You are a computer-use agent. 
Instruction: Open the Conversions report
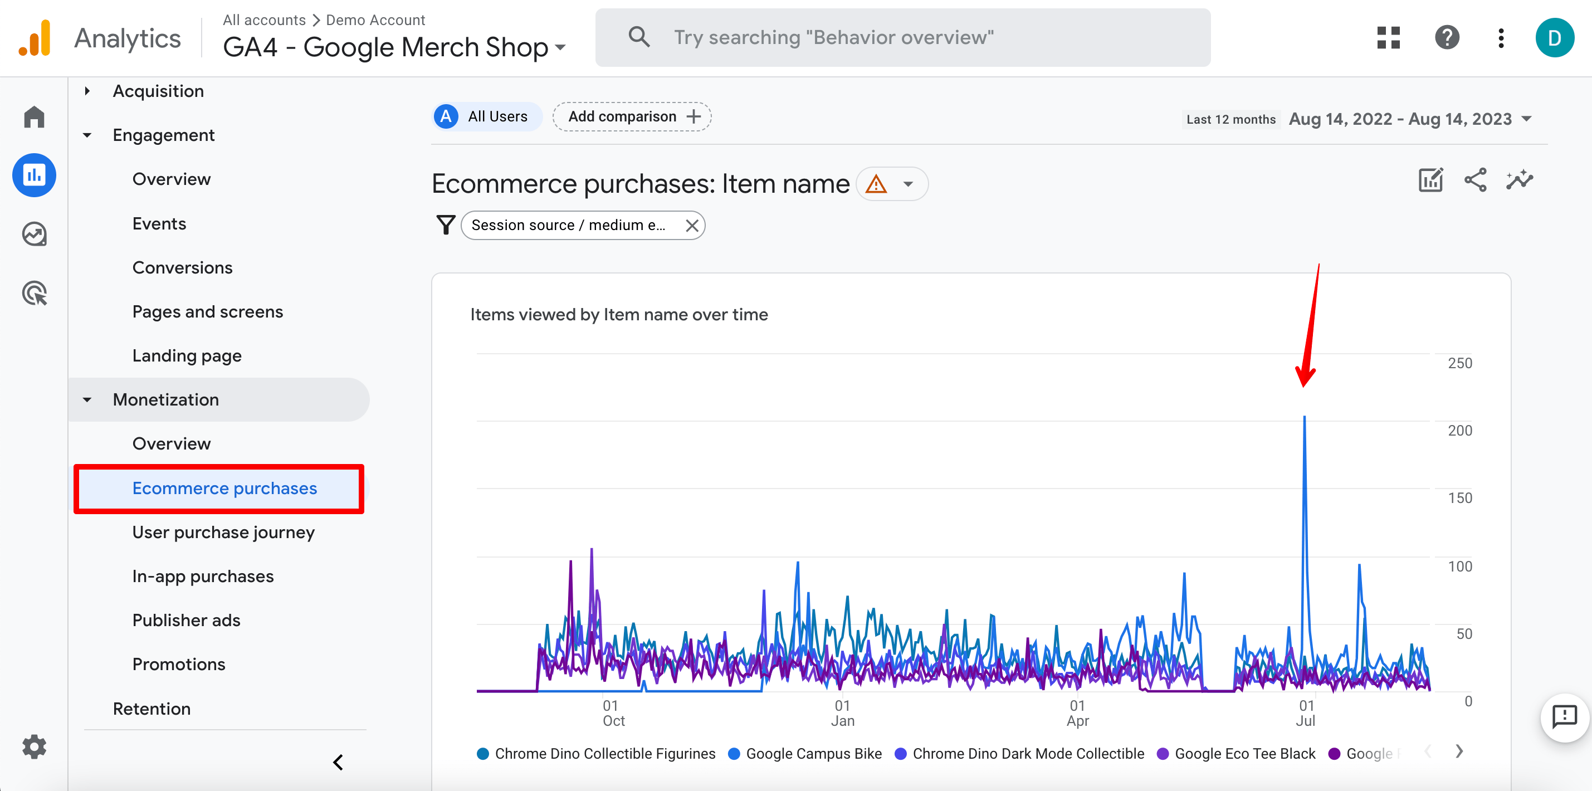(x=182, y=267)
